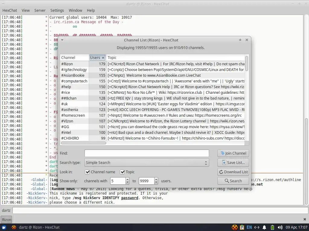Select the #rice channel row
The image size is (309, 231).
pyautogui.click(x=152, y=93)
